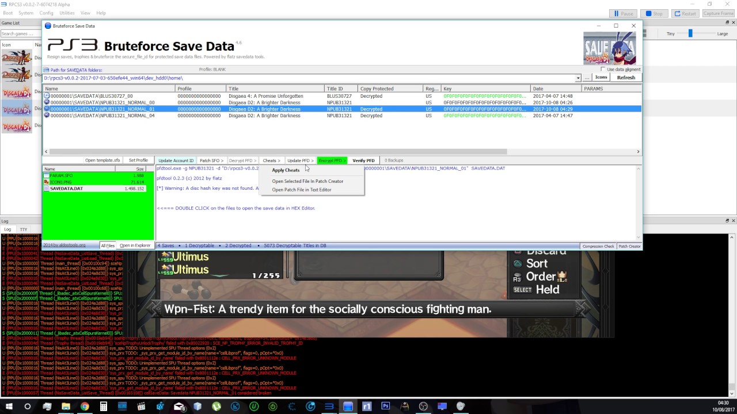Open Cortana search circle on taskbar

(27, 407)
